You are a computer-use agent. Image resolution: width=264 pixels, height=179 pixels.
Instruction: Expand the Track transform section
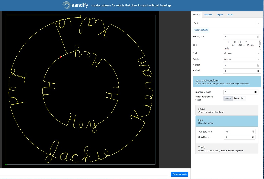pos(227,149)
